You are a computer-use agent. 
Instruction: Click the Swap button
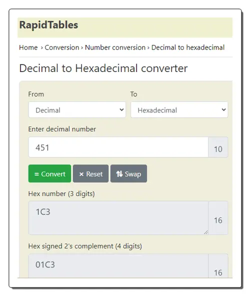[128, 173]
